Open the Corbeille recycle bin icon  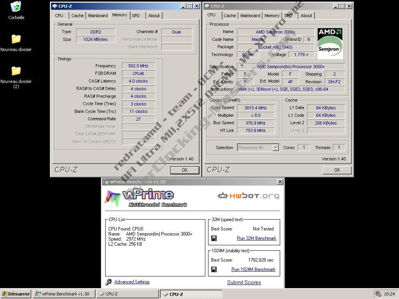tap(16, 7)
